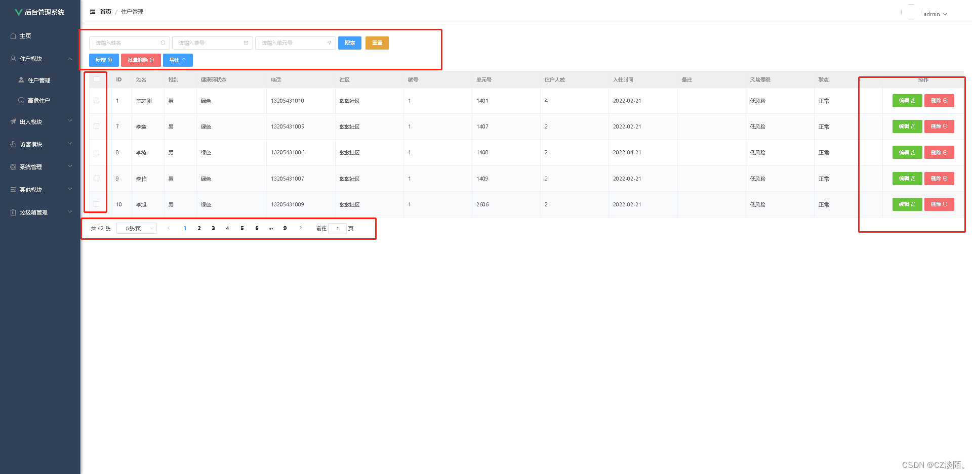Screen dimensions: 972x474
Task: Expand the 访客模块 submenu arrow
Action: [70, 144]
